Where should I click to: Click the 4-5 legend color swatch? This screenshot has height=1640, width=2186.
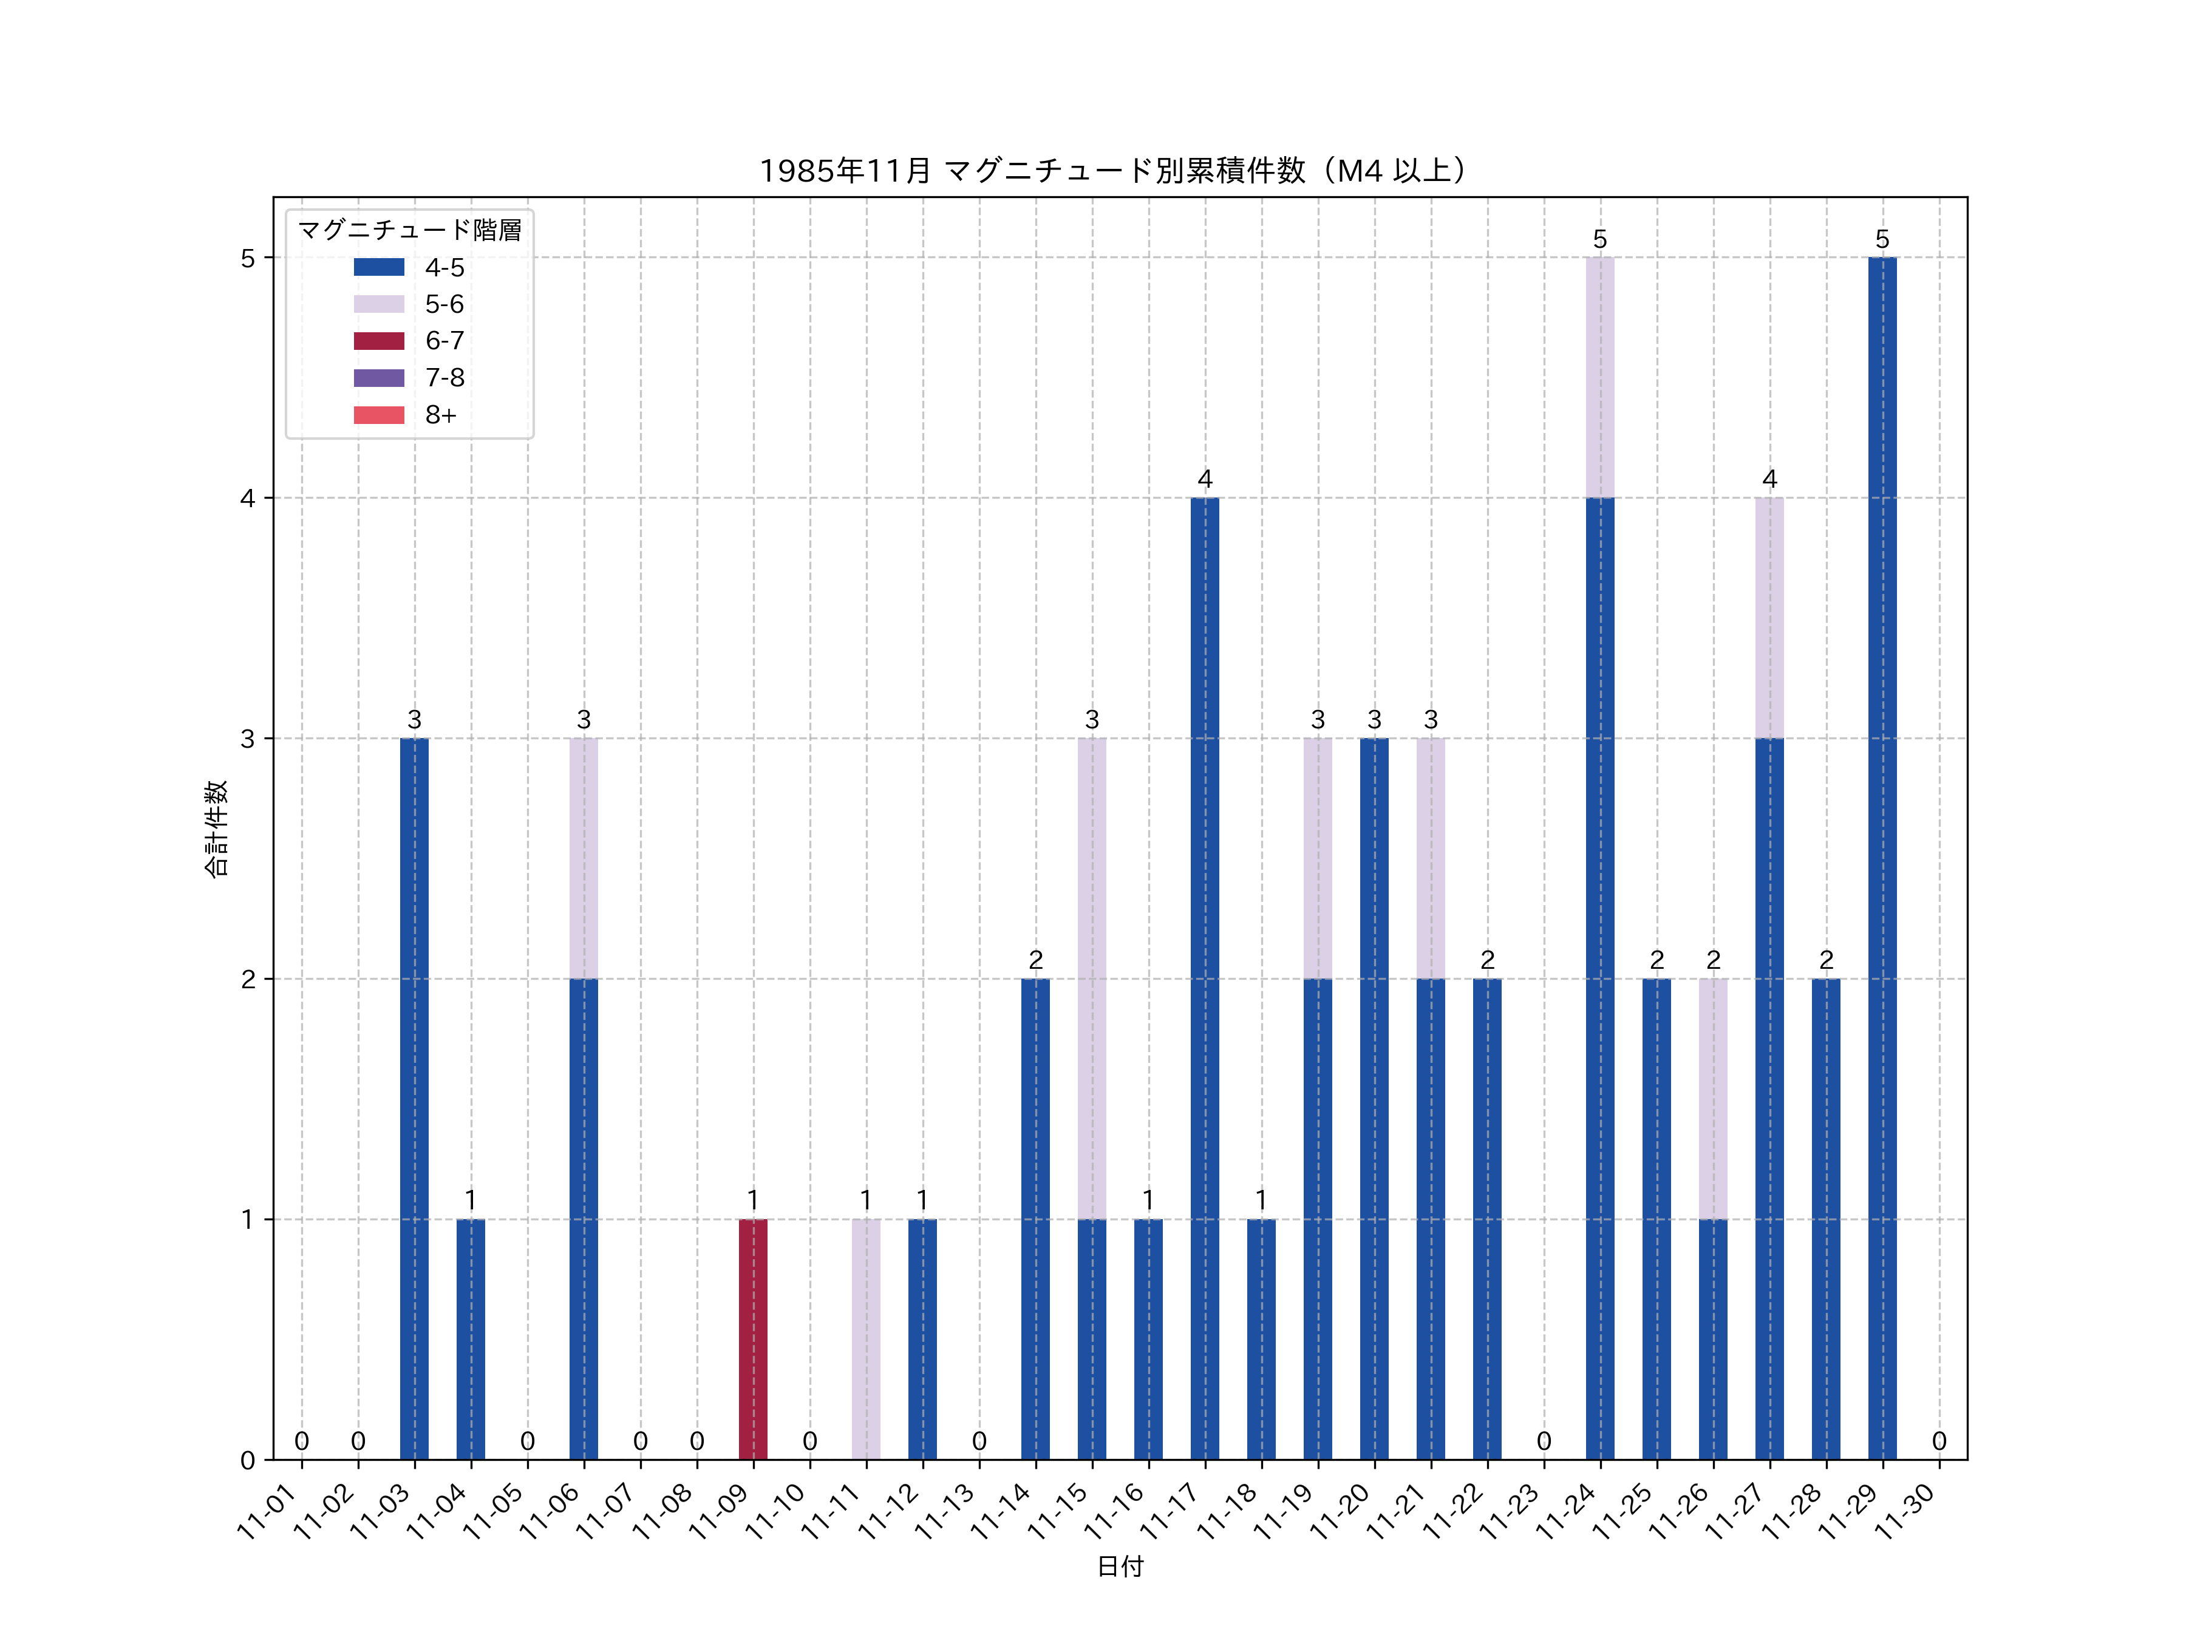tap(378, 267)
